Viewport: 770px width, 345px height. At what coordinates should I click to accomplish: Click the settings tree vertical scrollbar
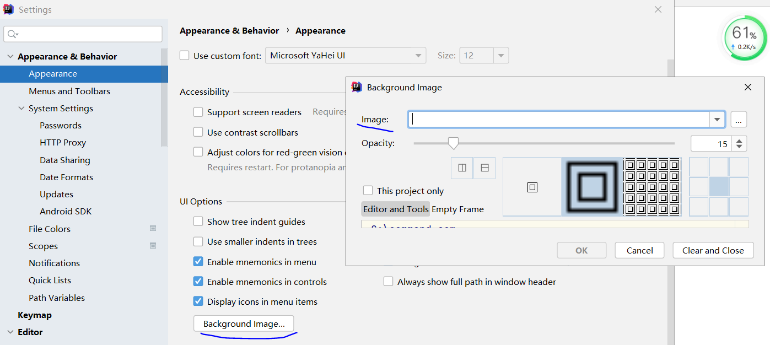[164, 99]
